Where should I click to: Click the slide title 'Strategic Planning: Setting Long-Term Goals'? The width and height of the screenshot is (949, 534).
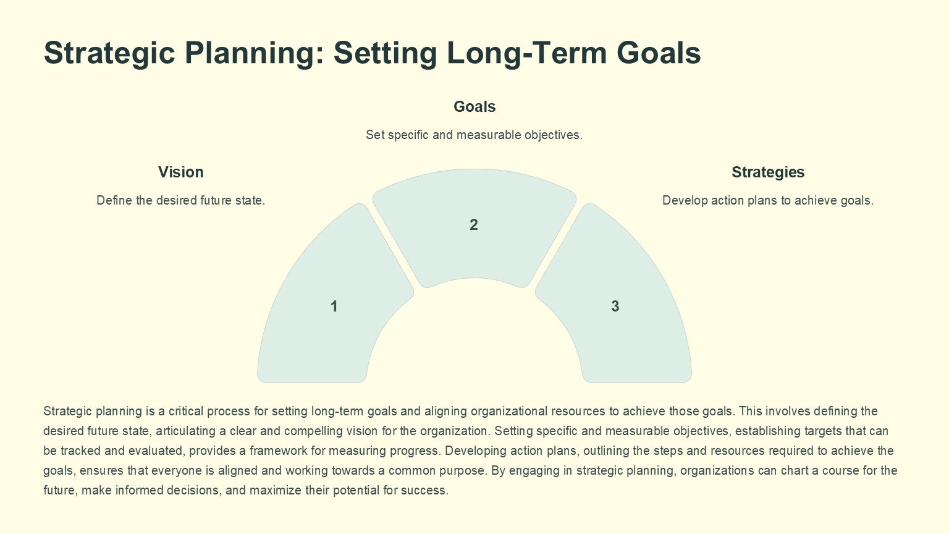[x=372, y=53]
